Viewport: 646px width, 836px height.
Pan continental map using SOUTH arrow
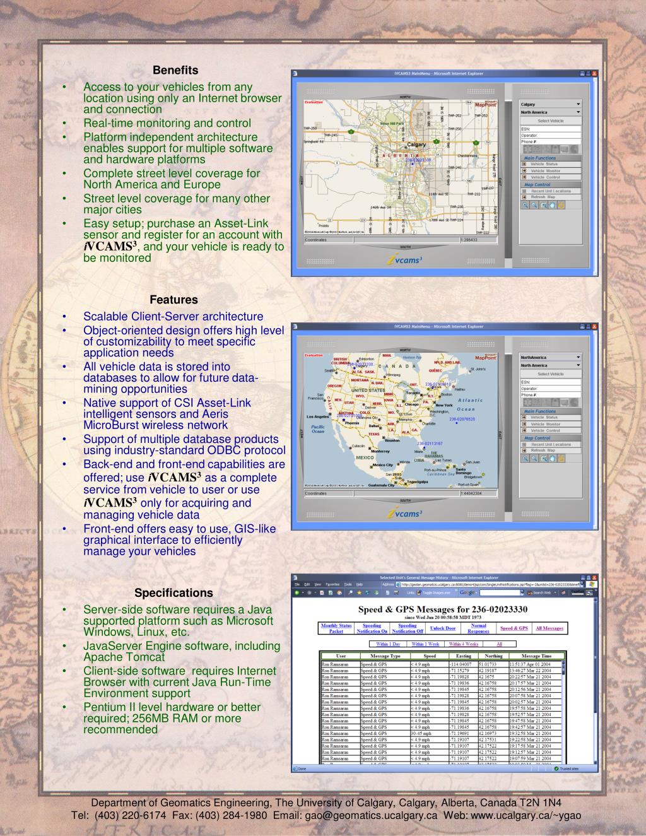(404, 500)
